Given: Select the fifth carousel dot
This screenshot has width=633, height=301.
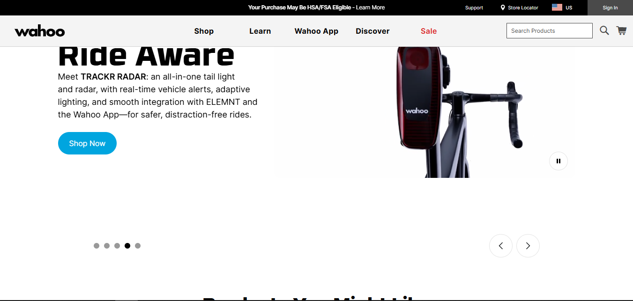Looking at the screenshot, I should (138, 246).
